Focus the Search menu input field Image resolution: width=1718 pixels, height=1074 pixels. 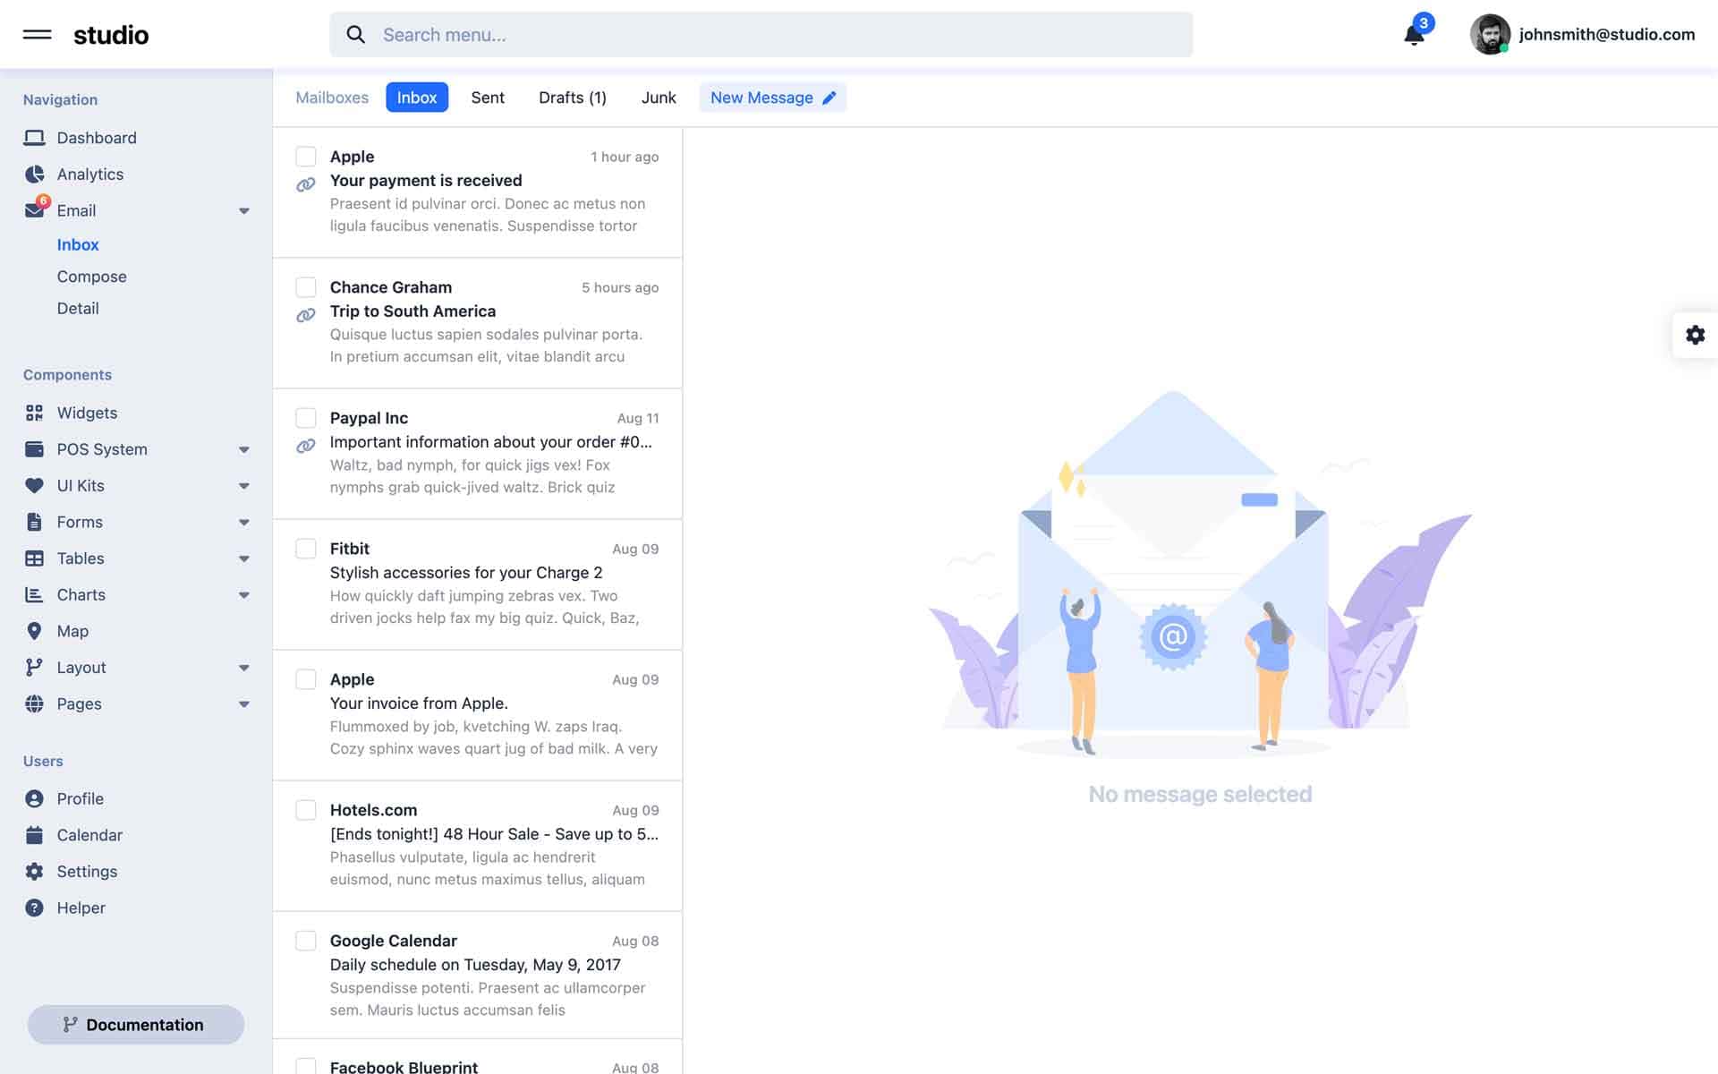click(761, 35)
